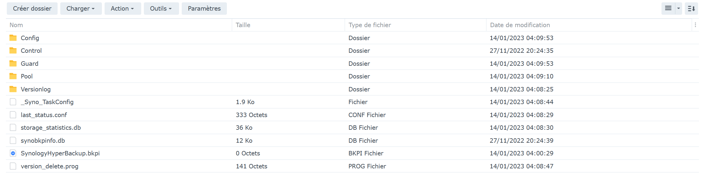Sort by the Taille column header

pos(243,25)
